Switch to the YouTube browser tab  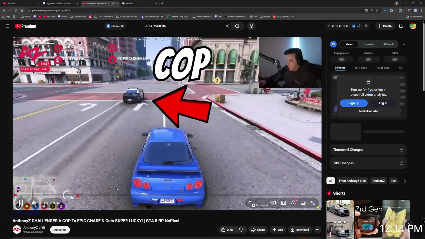point(20,3)
